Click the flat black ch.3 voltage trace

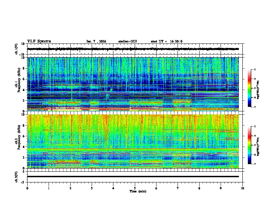(133, 177)
